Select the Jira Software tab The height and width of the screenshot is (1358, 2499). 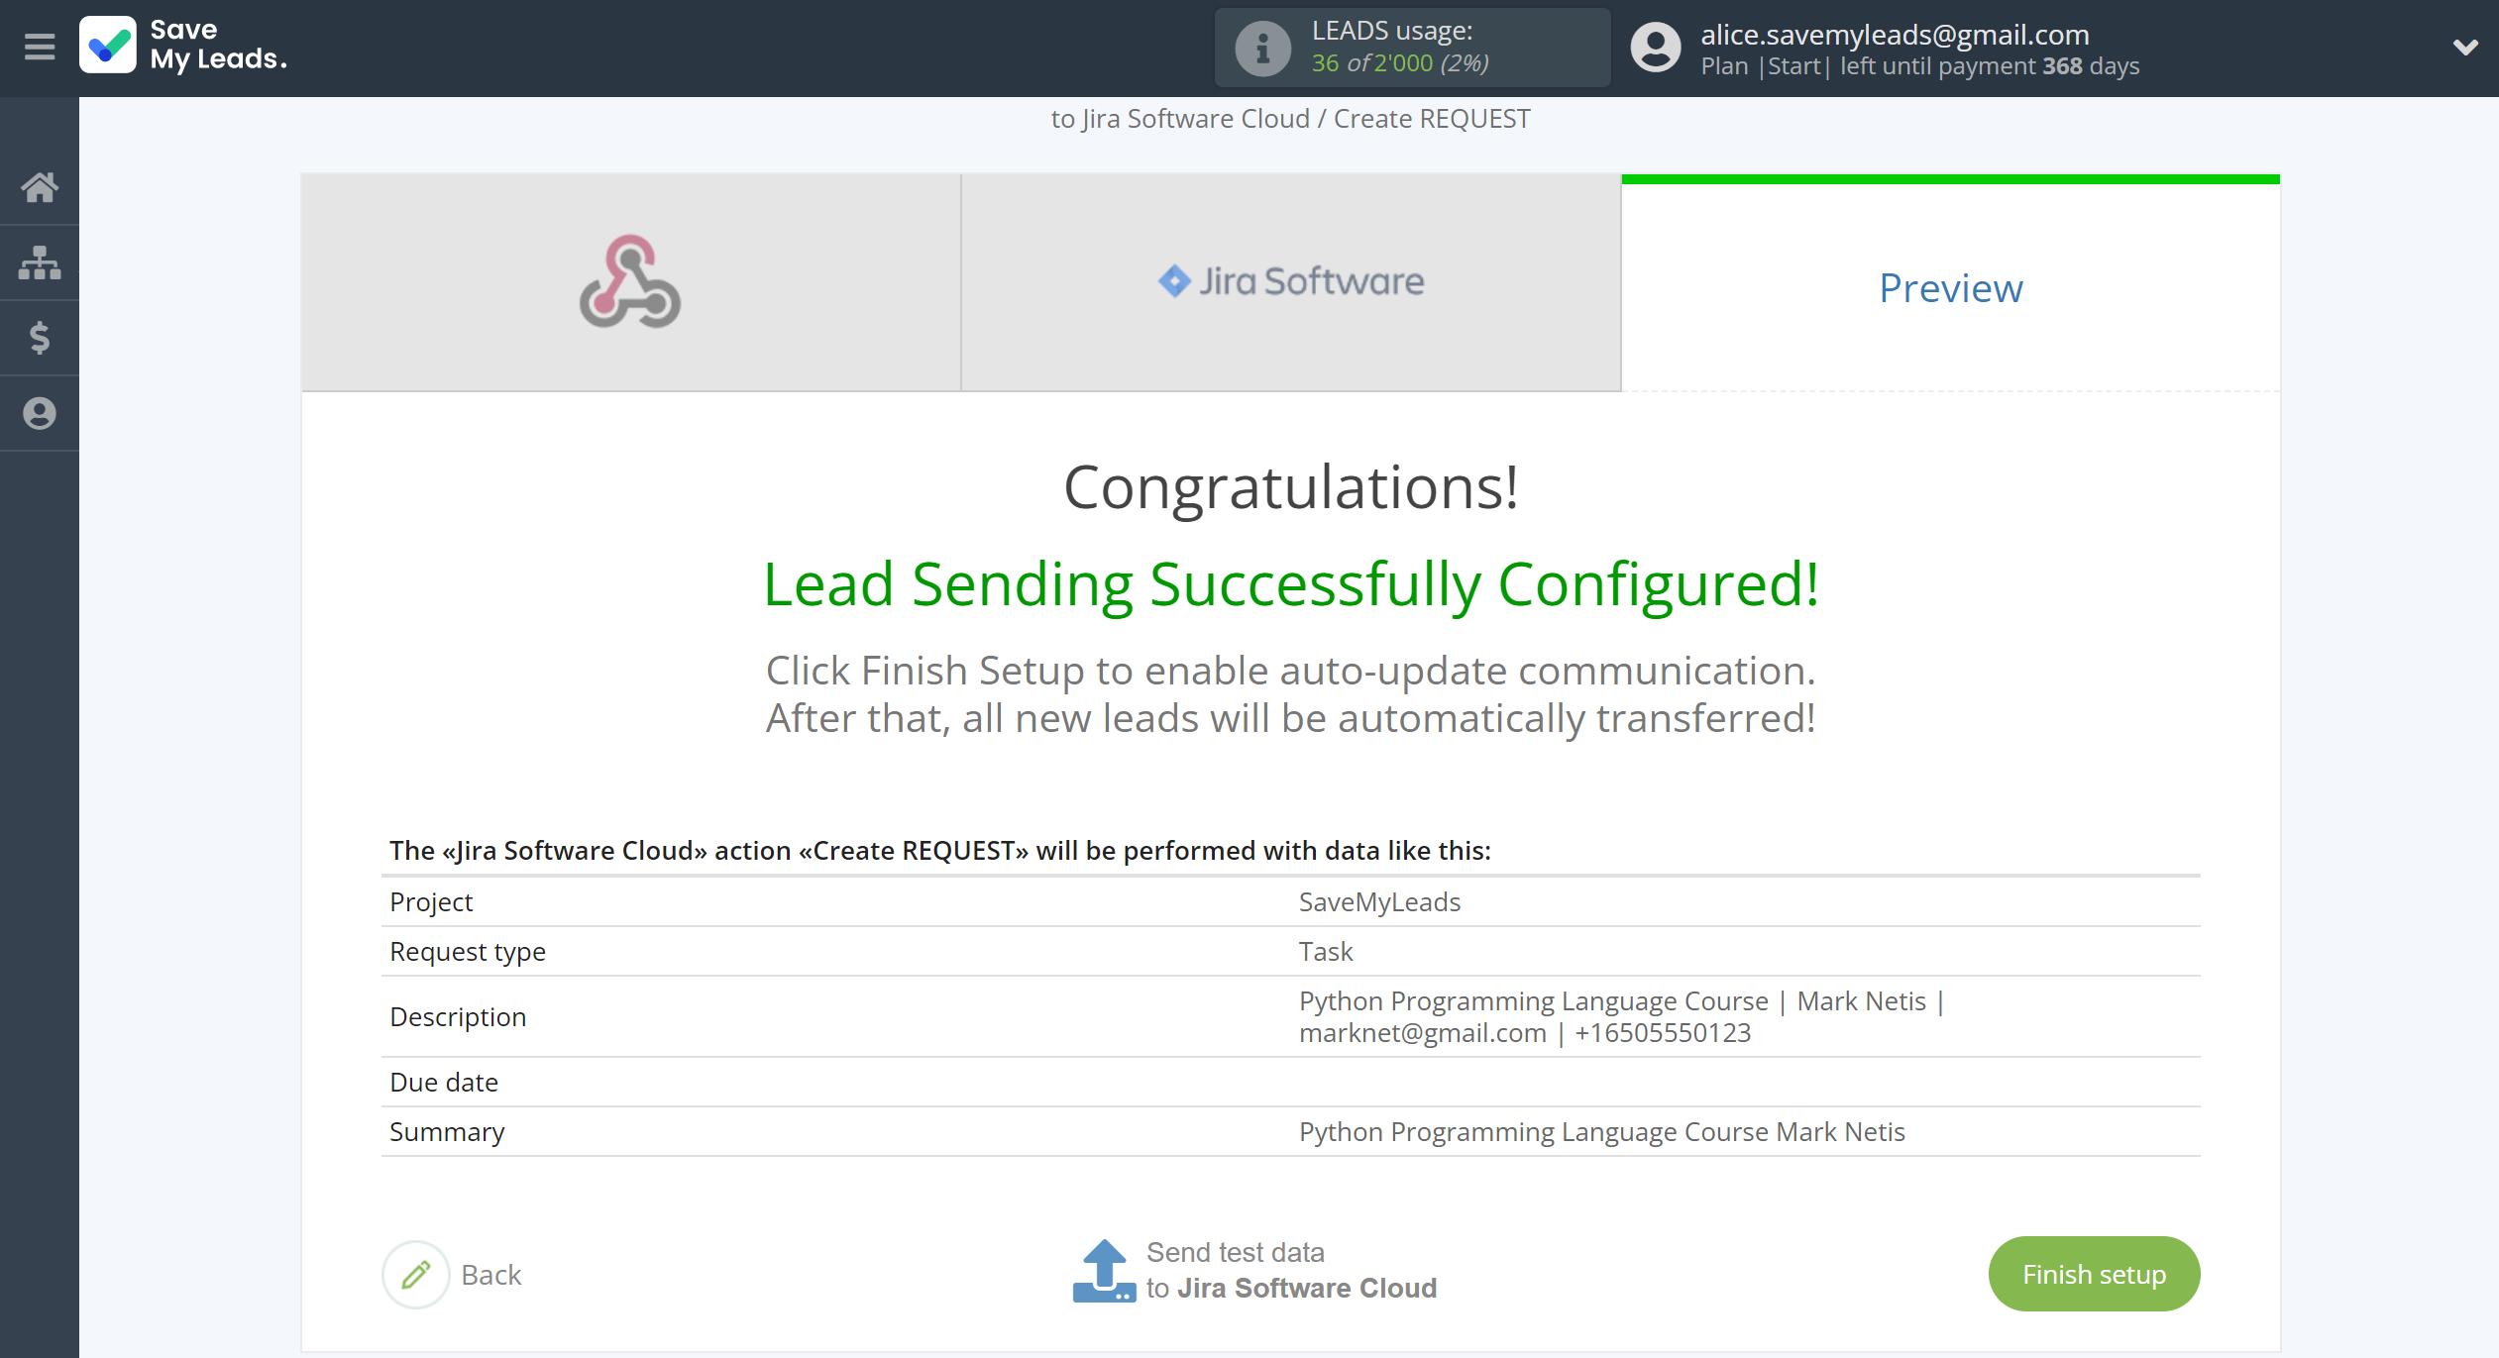click(x=1291, y=282)
